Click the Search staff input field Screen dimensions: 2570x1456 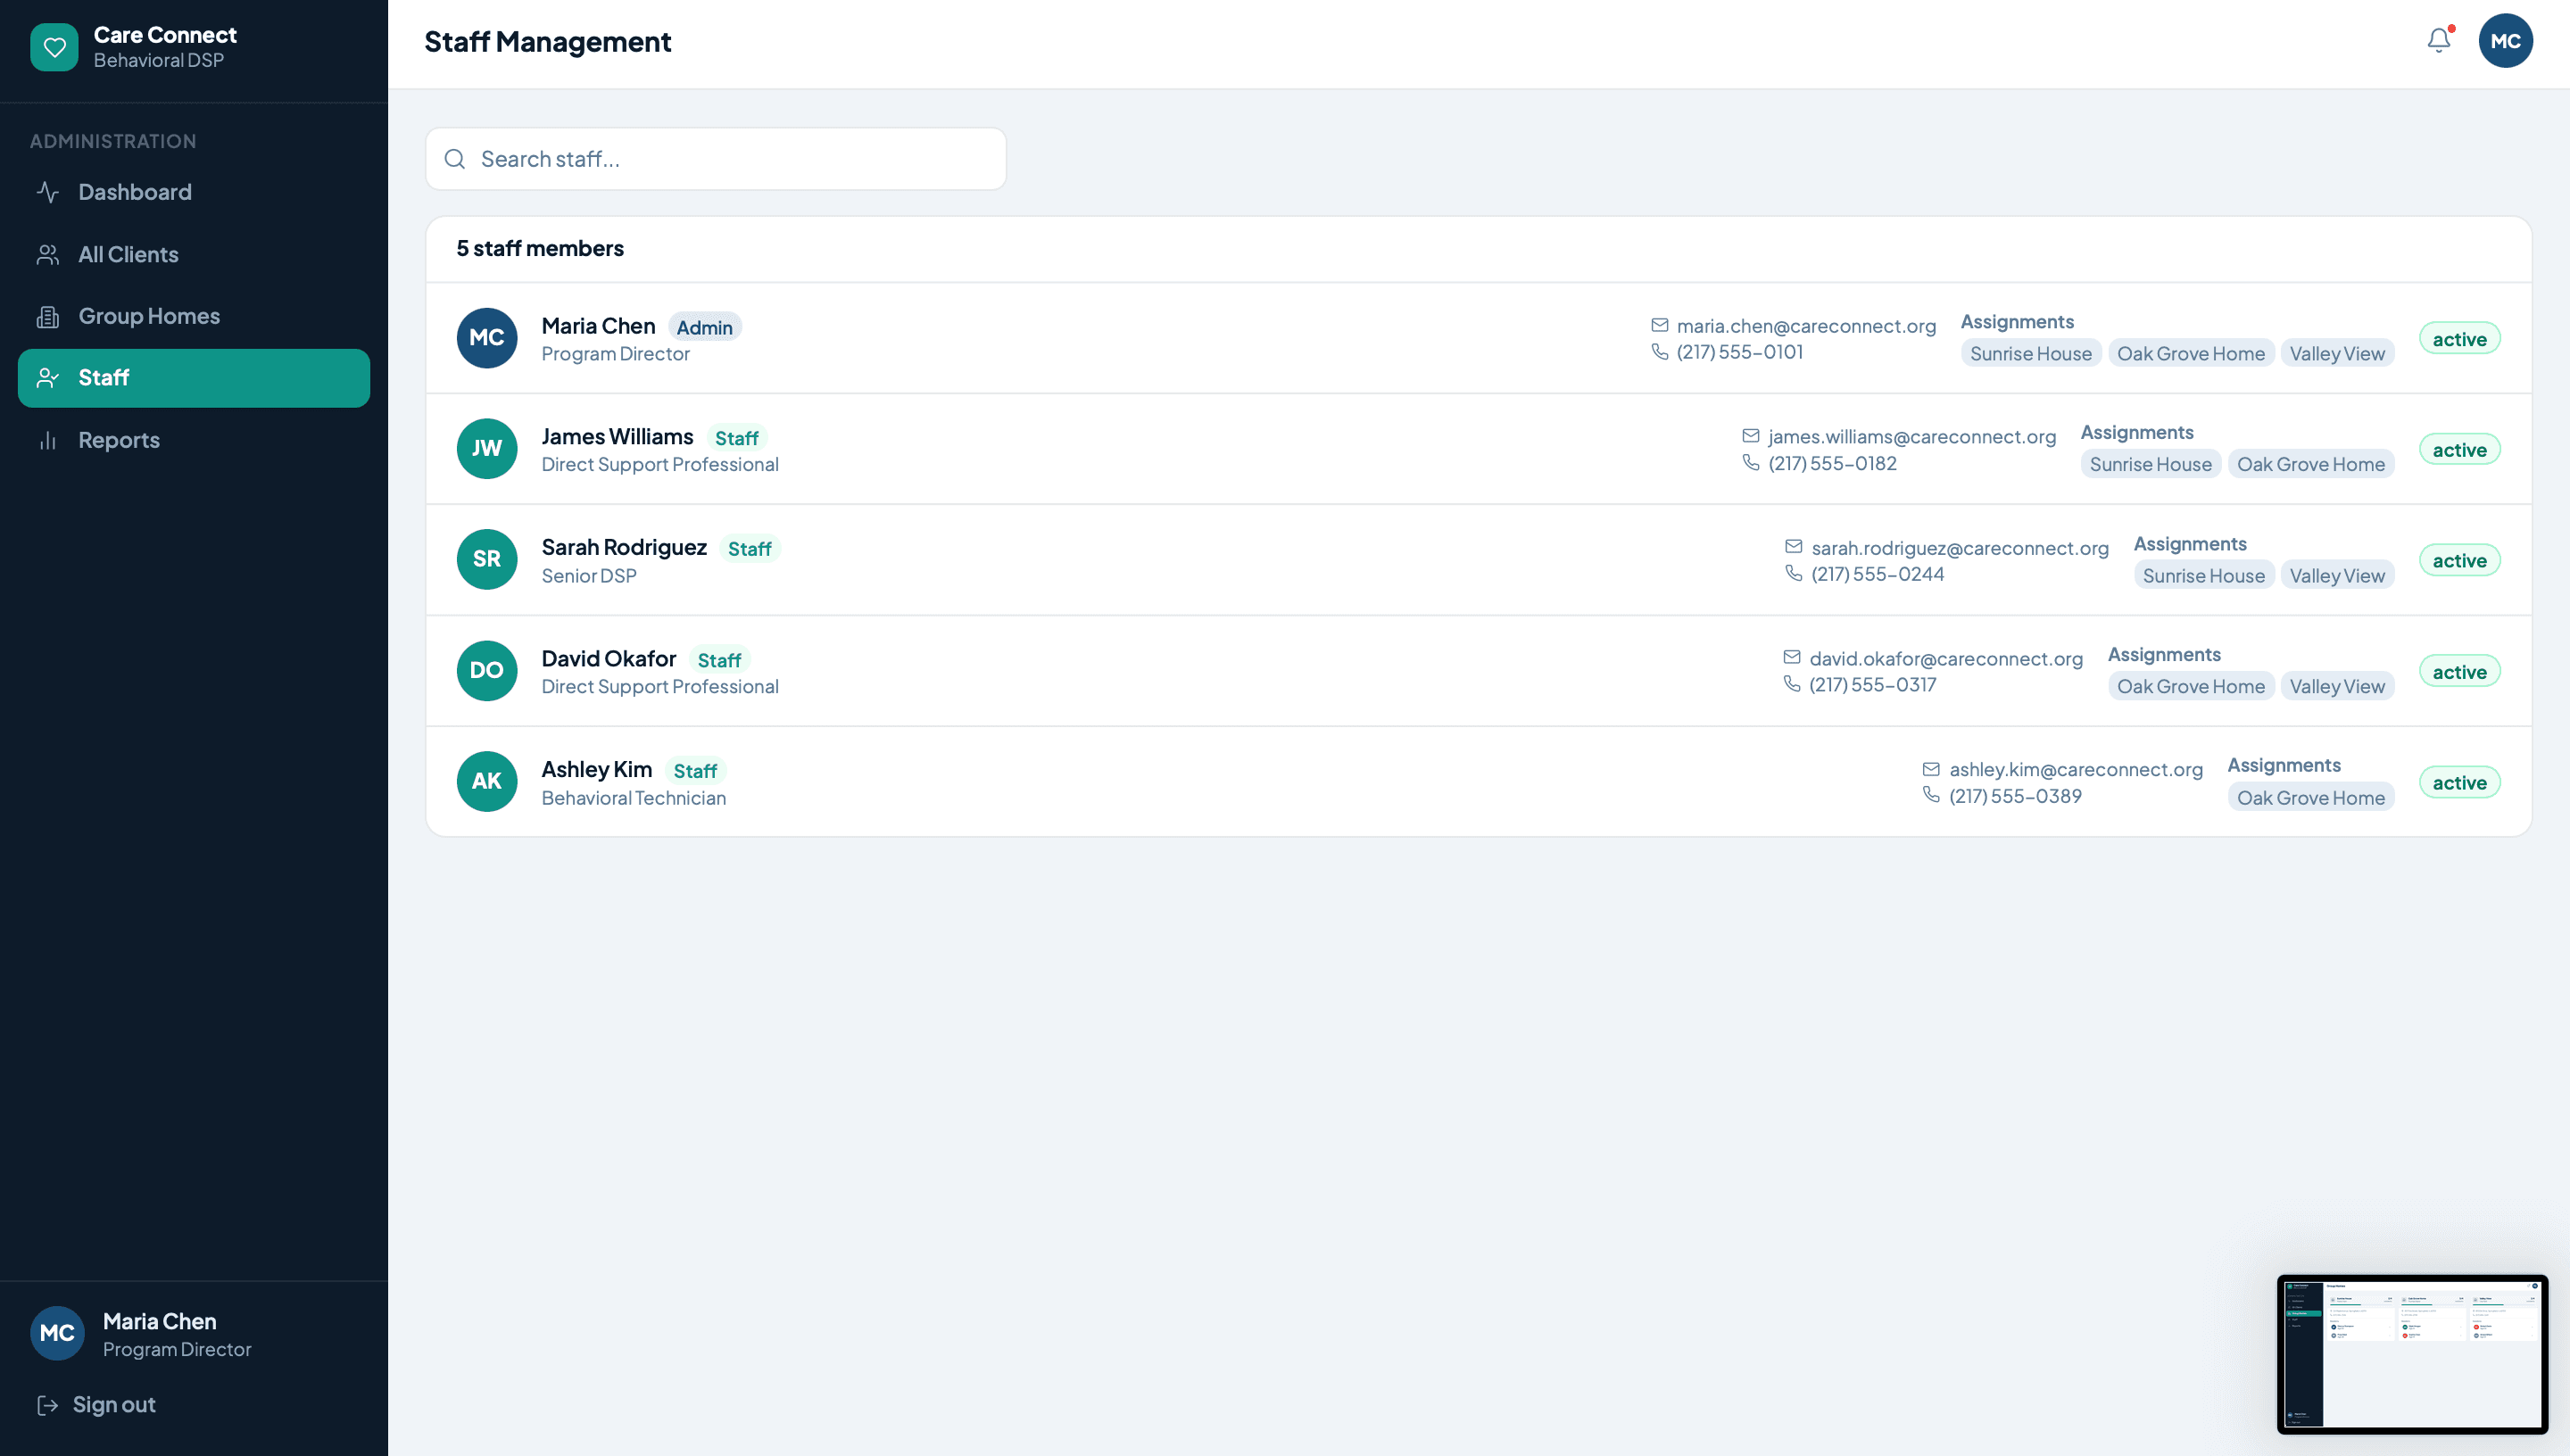[716, 159]
